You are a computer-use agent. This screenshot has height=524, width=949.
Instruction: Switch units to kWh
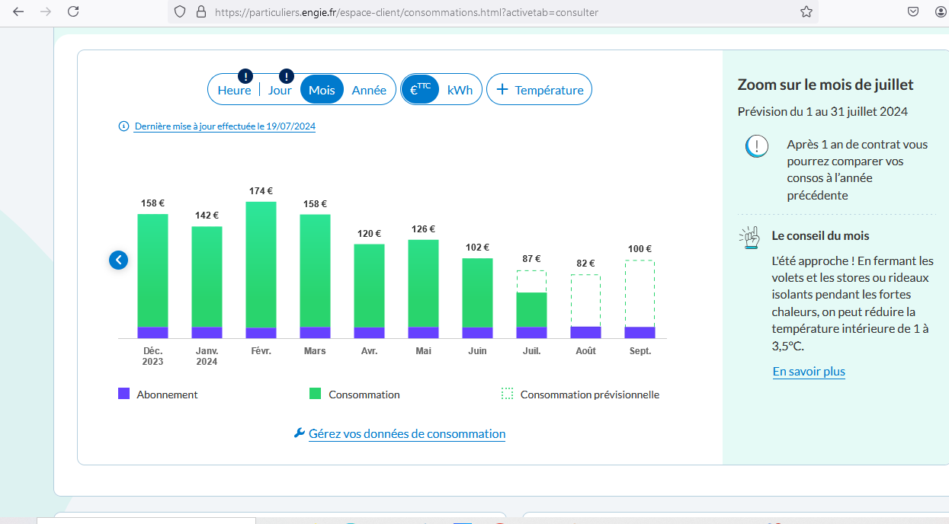click(460, 90)
